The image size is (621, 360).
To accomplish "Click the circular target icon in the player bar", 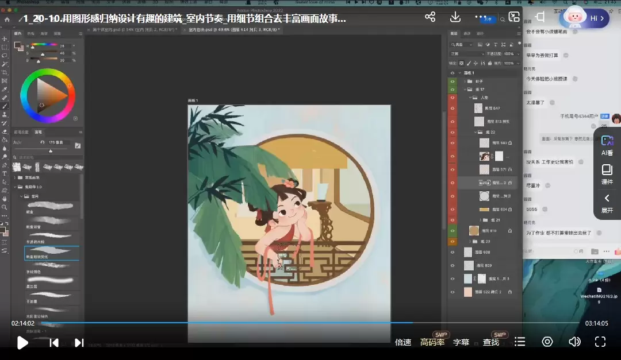I will click(547, 342).
